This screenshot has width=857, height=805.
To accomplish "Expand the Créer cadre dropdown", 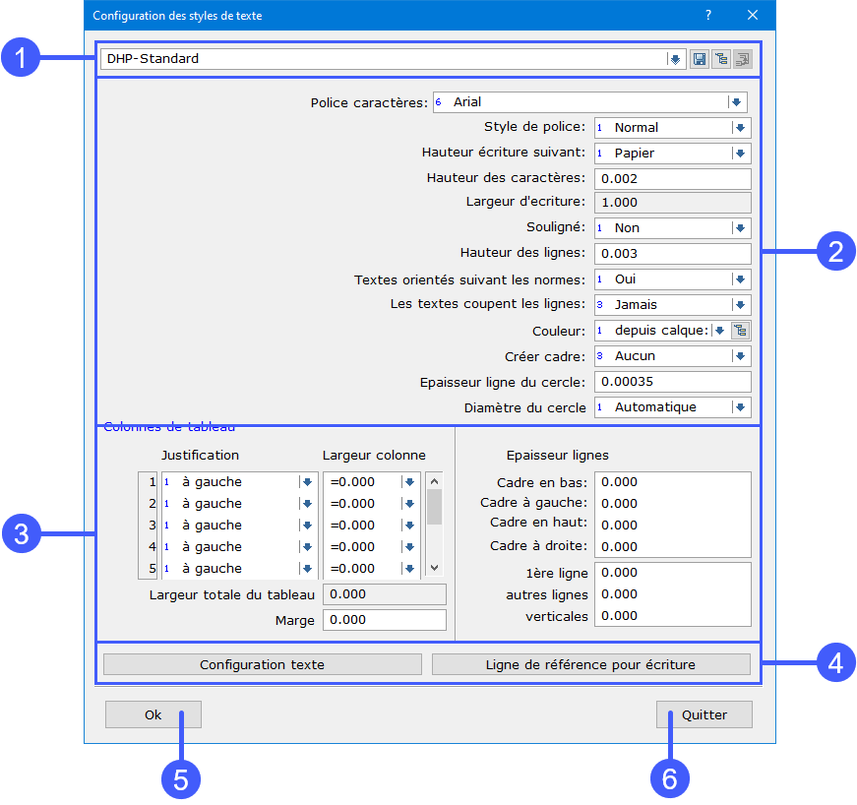I will [739, 356].
